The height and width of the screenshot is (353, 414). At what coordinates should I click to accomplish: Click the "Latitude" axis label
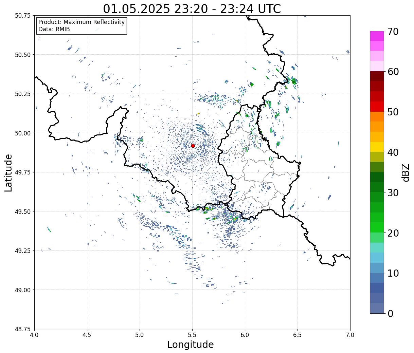pos(8,172)
